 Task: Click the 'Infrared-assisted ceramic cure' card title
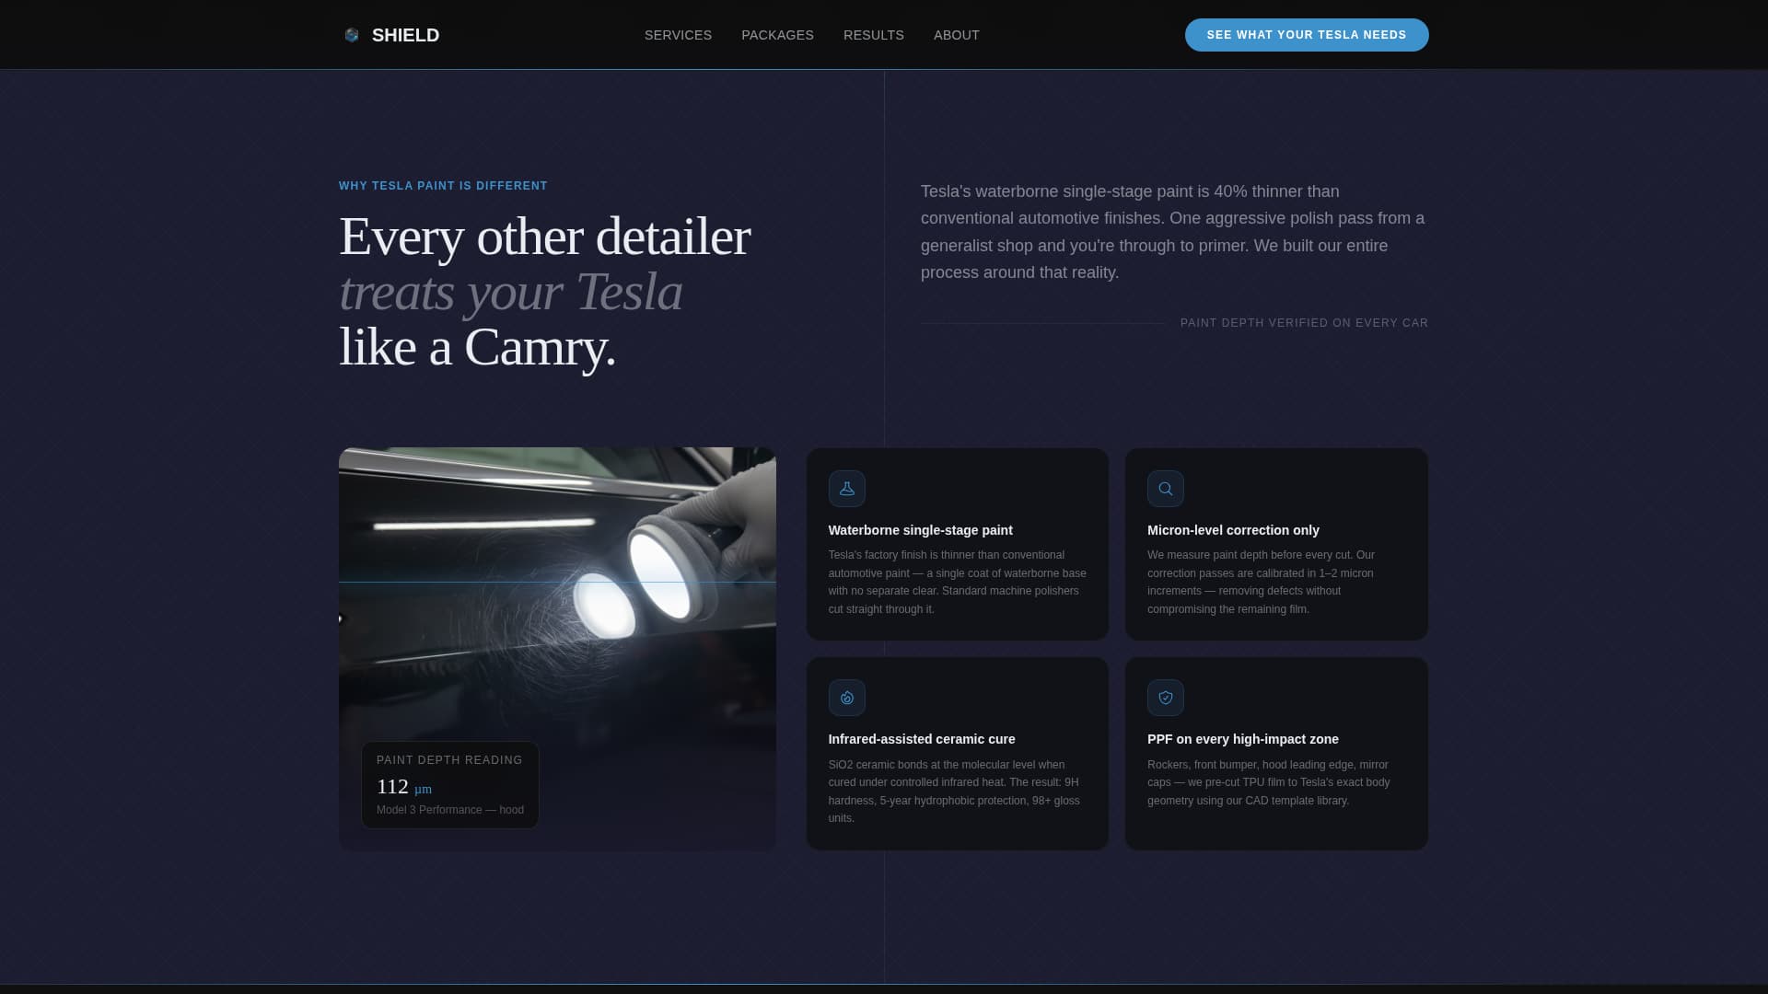coord(921,739)
